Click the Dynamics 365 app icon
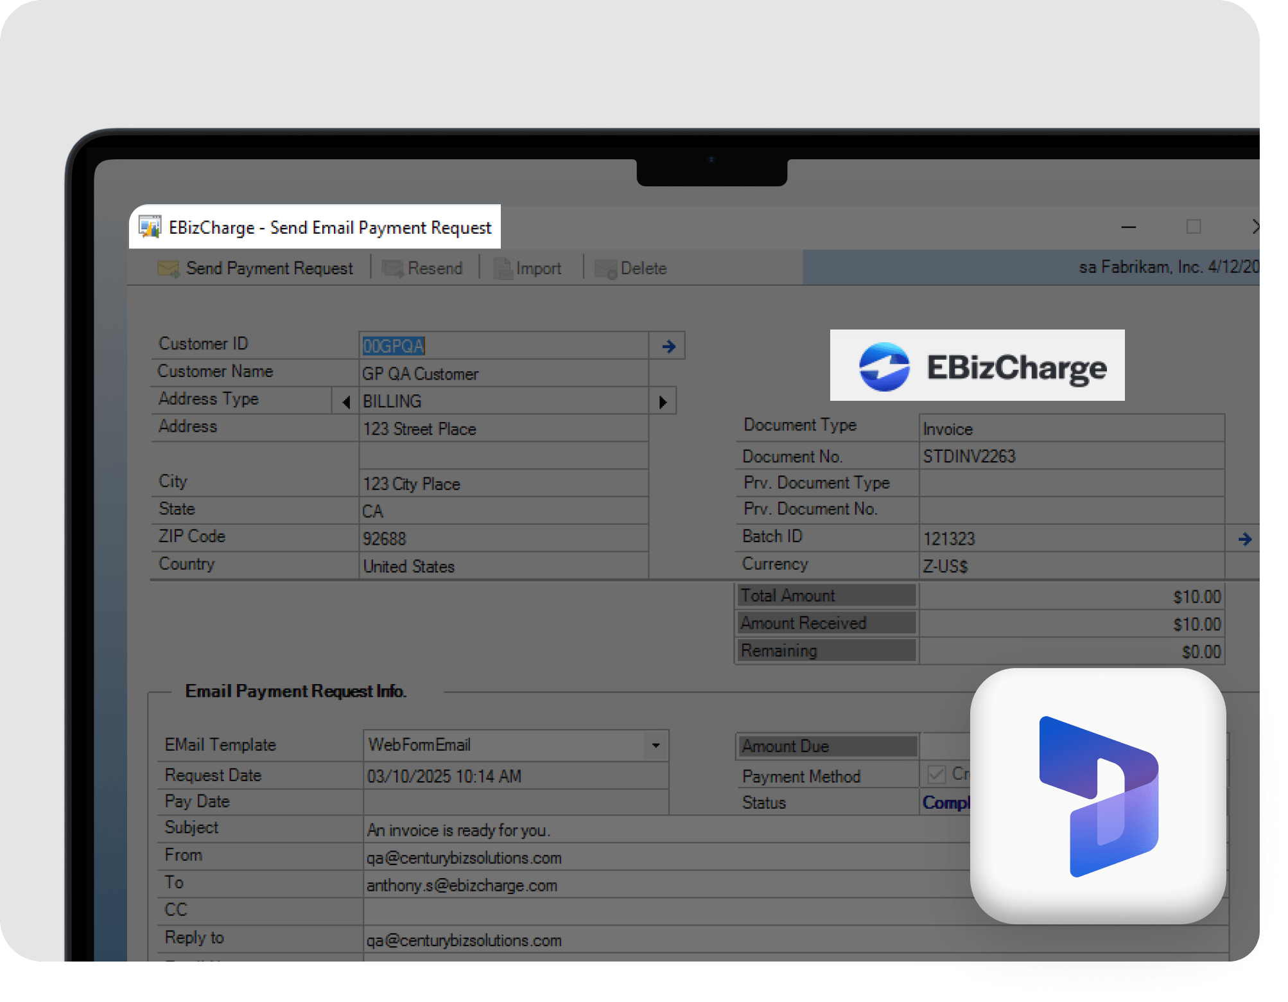The width and height of the screenshot is (1288, 1002). [x=1098, y=796]
